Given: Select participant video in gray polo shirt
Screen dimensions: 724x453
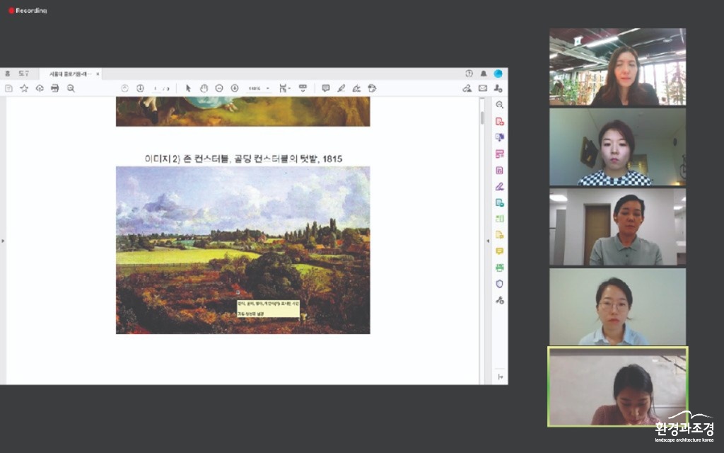Looking at the screenshot, I should pyautogui.click(x=617, y=227).
